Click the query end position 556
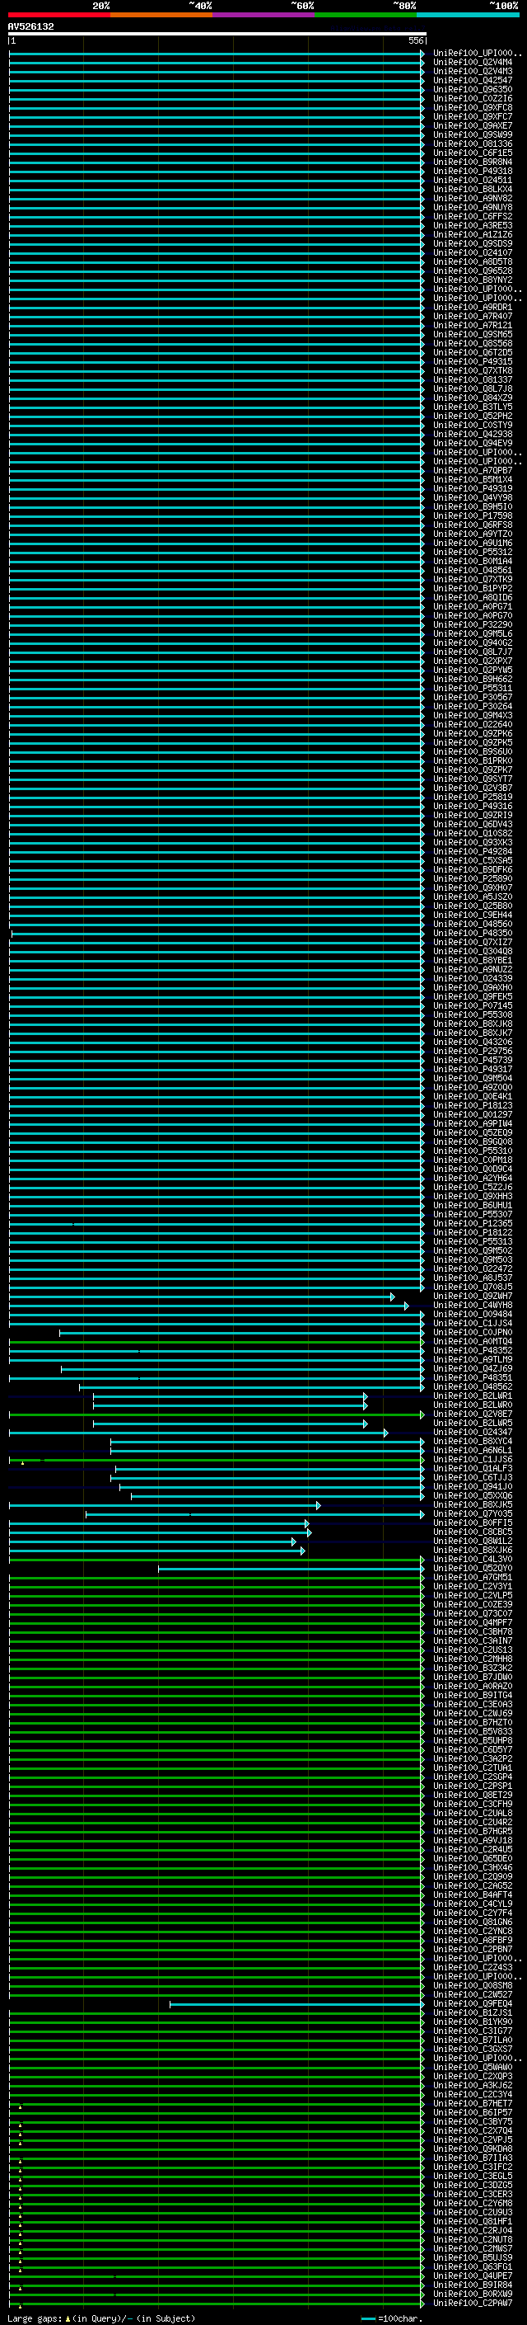This screenshot has width=527, height=2325. click(x=416, y=40)
